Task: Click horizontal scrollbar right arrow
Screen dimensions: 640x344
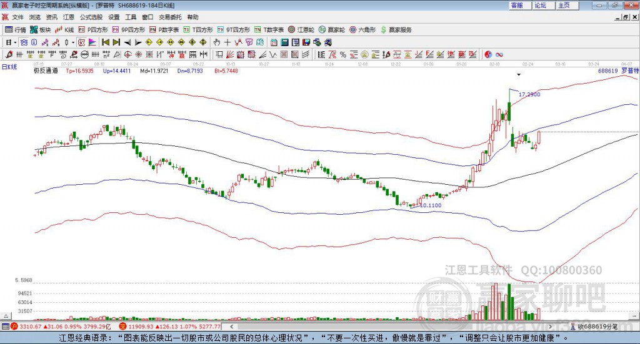Action: [550, 327]
